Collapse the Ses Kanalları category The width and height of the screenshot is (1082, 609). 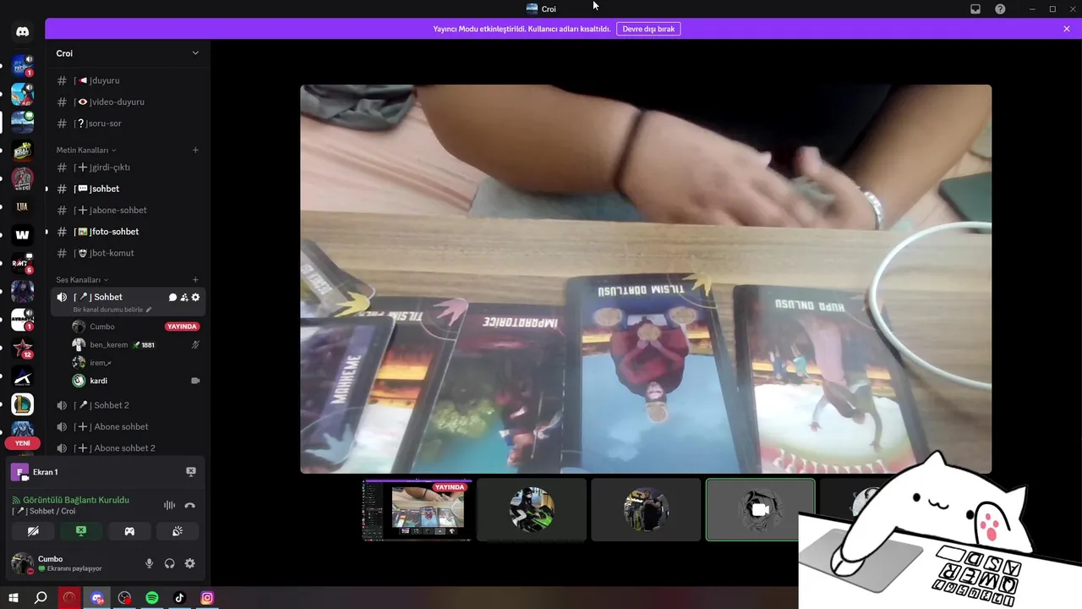(82, 279)
